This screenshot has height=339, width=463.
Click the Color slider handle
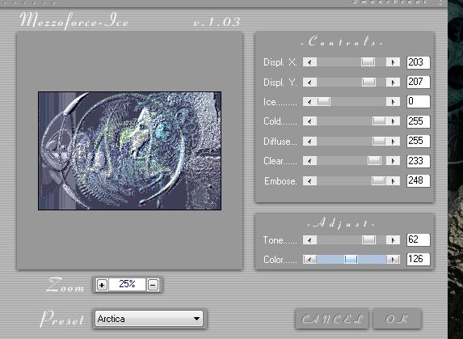[x=351, y=260]
